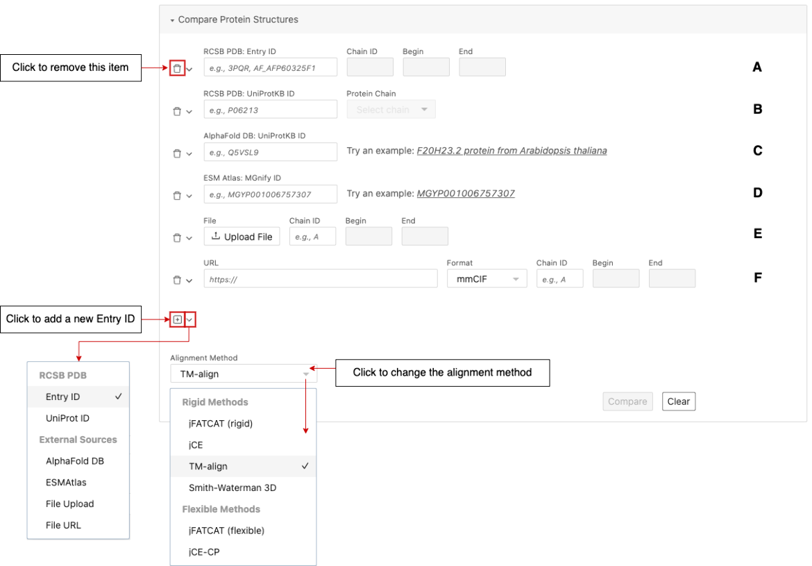Image resolution: width=812 pixels, height=566 pixels.
Task: Open the Format dropdown showing mmCIF
Action: point(487,278)
